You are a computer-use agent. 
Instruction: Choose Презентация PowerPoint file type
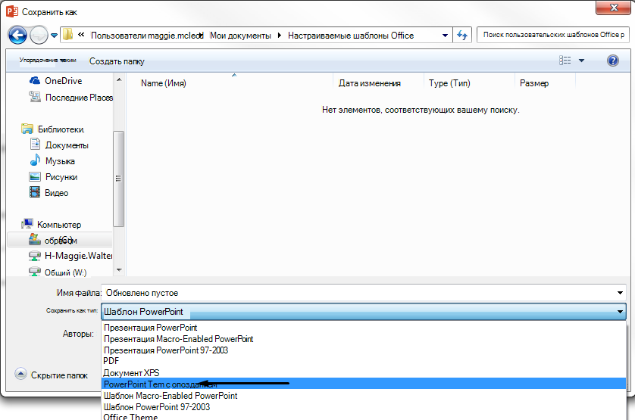click(364, 328)
